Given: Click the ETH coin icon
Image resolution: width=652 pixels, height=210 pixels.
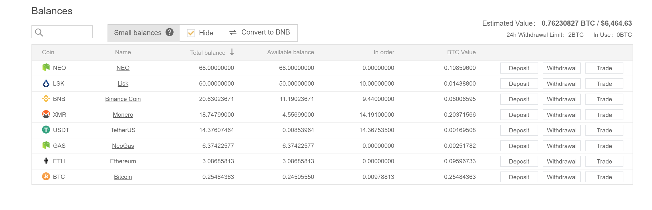Looking at the screenshot, I should point(46,161).
